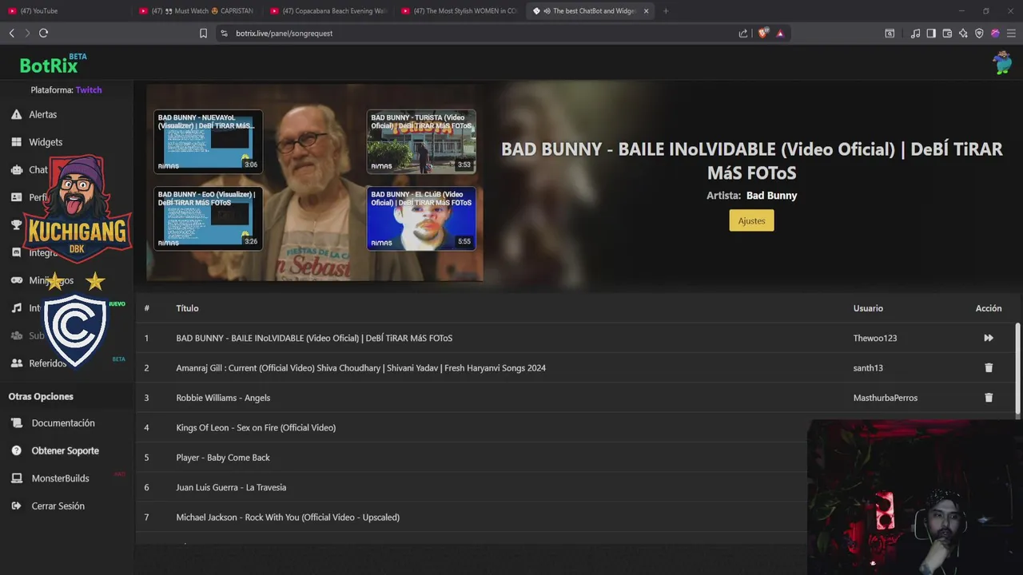Open Brave Shields lion icon
Image resolution: width=1023 pixels, height=575 pixels.
(x=762, y=33)
